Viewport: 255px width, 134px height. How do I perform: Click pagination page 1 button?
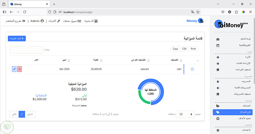22,114
